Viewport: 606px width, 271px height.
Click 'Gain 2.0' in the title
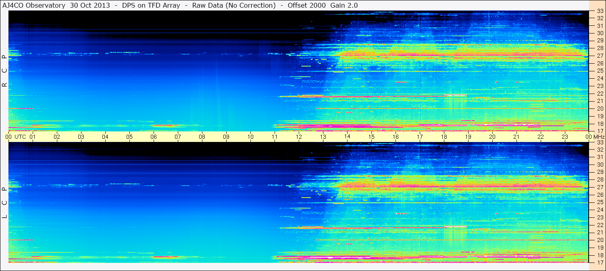pos(344,5)
